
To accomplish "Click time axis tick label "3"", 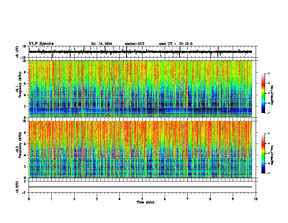I will [x=97, y=199].
